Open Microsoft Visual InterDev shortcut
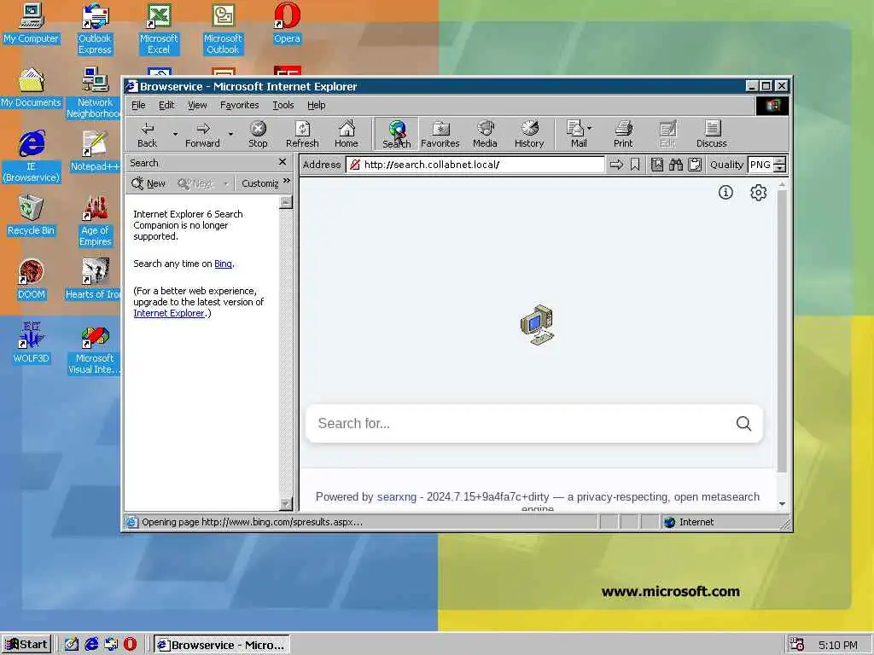Image resolution: width=874 pixels, height=655 pixels. [x=95, y=349]
